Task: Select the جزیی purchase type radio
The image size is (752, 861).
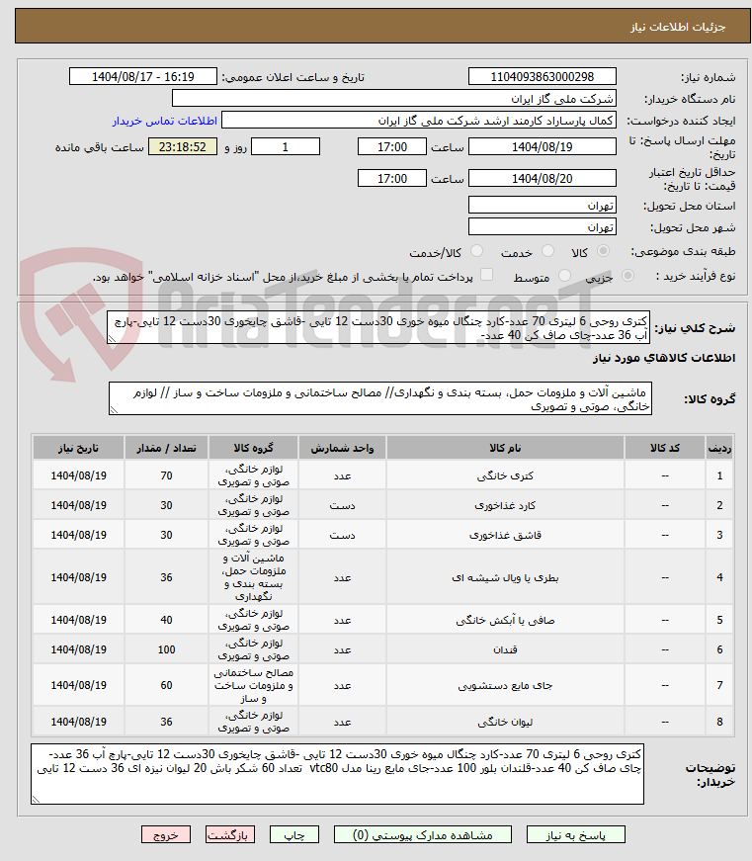Action: [x=627, y=275]
